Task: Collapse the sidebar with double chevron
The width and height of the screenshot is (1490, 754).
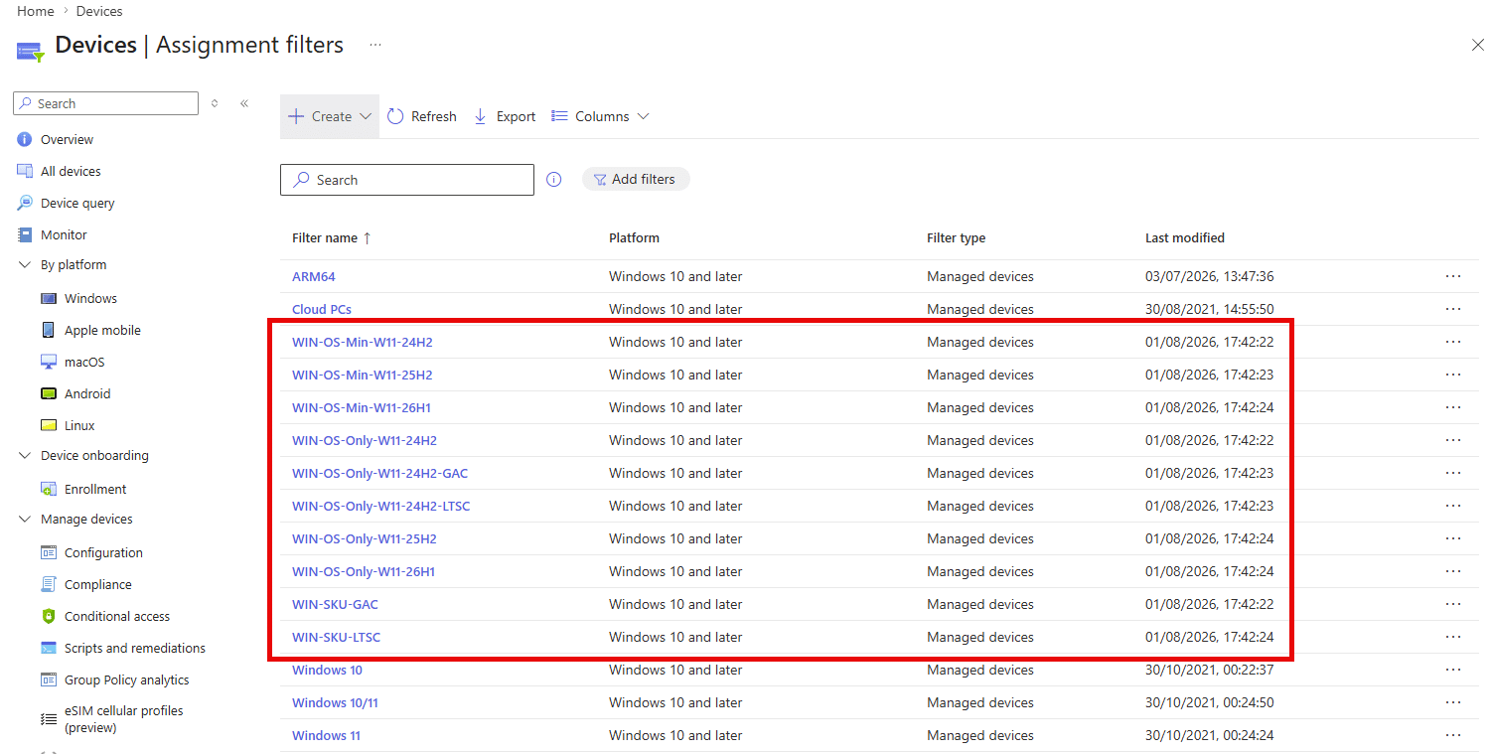Action: coord(244,103)
